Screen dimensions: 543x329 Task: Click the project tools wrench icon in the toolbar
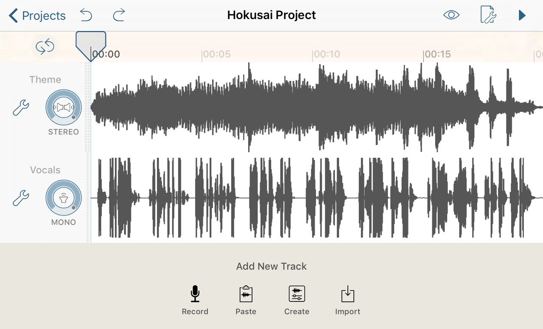(x=488, y=15)
